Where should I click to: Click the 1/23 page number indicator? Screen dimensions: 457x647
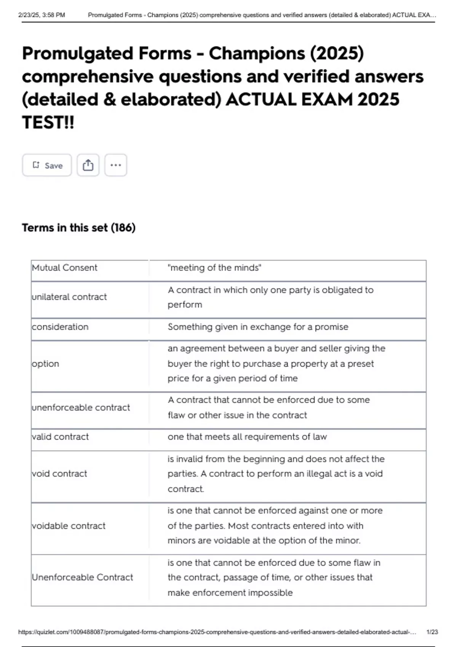click(x=432, y=632)
